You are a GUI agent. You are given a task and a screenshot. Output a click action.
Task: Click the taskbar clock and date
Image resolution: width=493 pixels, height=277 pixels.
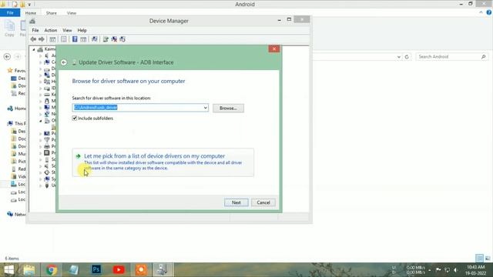[476, 270]
